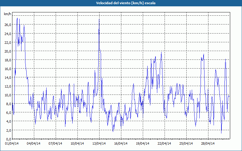Click the '13/04/14' date label

pyautogui.click(x=99, y=143)
